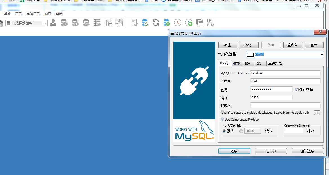Open the user manager icon
Image resolution: width=329 pixels, height=175 pixels.
(x=53, y=23)
